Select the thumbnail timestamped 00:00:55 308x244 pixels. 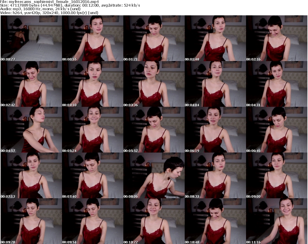coord(93,38)
